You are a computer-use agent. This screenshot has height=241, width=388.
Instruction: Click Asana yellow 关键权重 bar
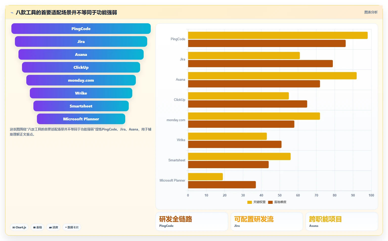272,76
